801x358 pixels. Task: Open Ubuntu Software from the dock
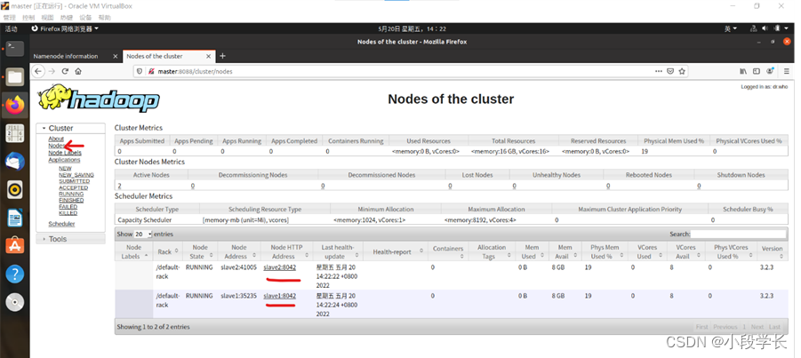[x=15, y=246]
